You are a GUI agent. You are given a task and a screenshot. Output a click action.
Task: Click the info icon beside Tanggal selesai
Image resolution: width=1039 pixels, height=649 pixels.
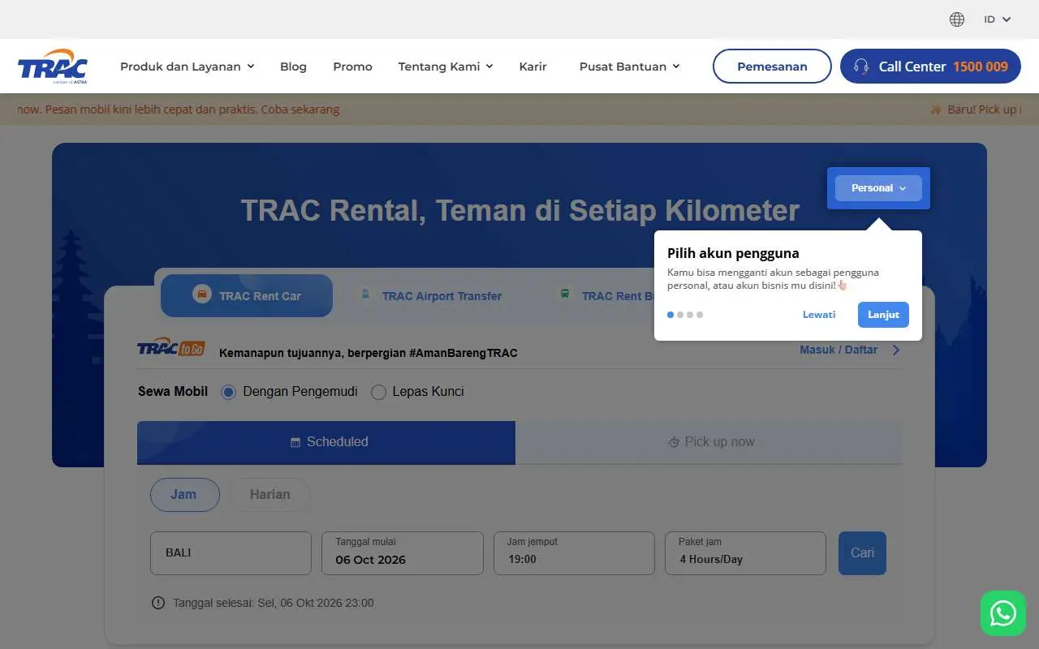(x=158, y=603)
